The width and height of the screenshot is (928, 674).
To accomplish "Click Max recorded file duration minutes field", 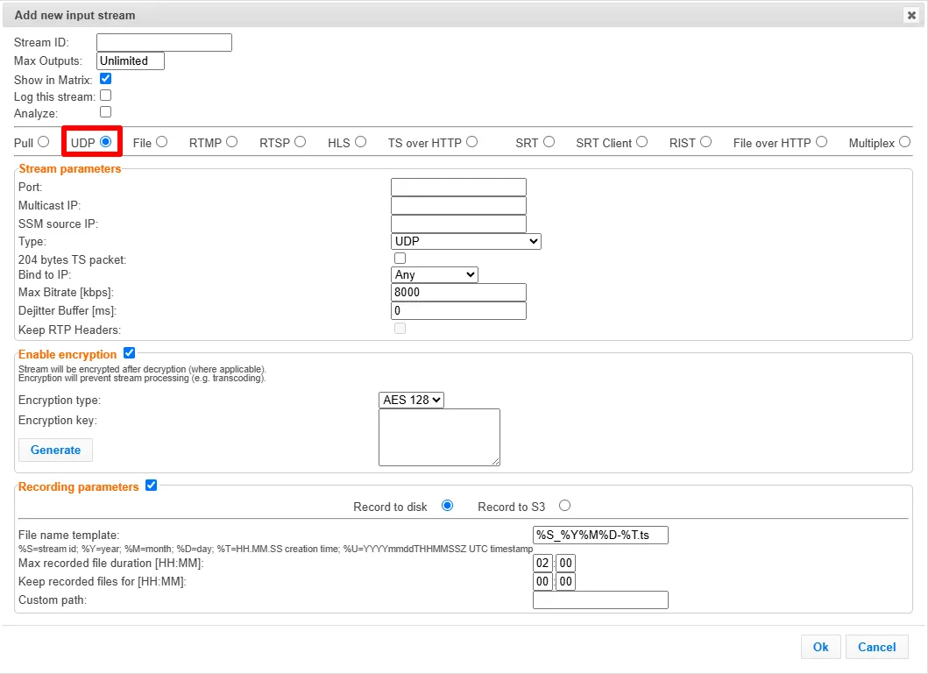I will coord(566,564).
